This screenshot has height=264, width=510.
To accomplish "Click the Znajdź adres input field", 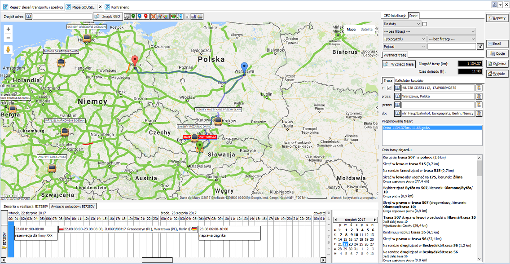I will (x=62, y=16).
